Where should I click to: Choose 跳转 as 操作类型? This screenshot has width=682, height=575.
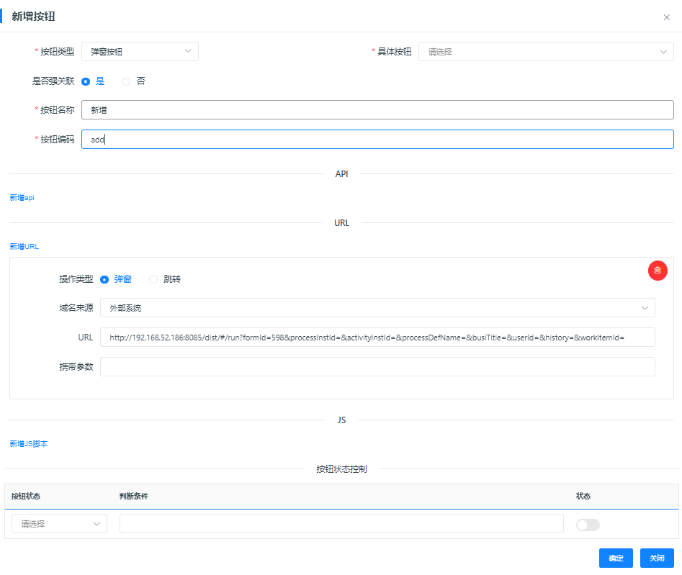pyautogui.click(x=153, y=279)
